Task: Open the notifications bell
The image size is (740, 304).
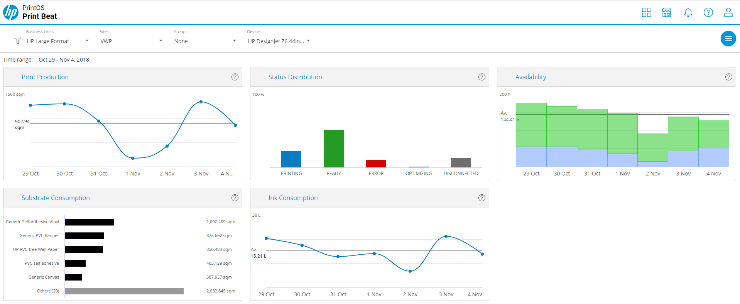Action: pyautogui.click(x=688, y=12)
